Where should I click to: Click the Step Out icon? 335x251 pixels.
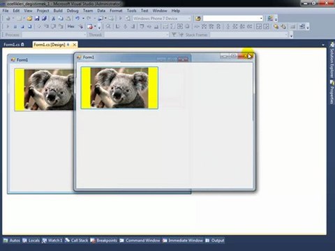point(61,26)
